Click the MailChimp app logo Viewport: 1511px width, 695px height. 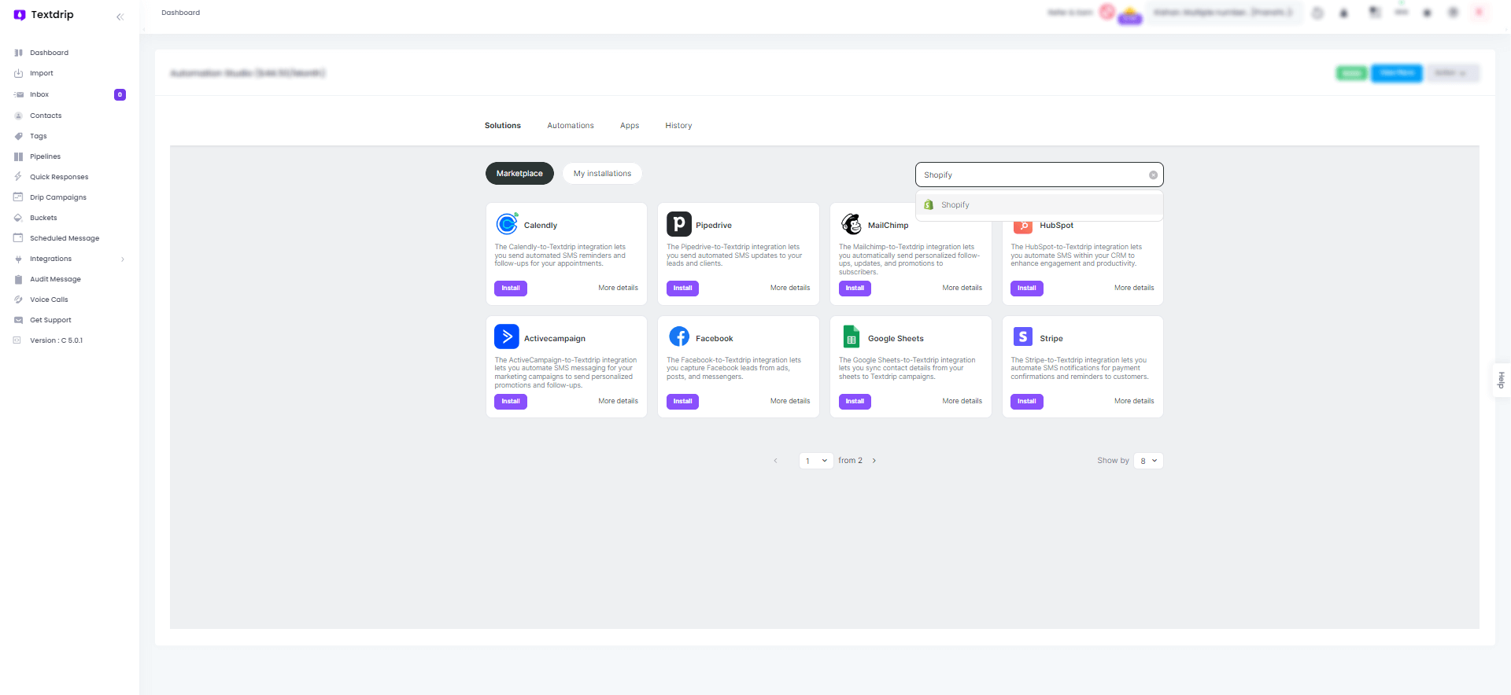[852, 223]
